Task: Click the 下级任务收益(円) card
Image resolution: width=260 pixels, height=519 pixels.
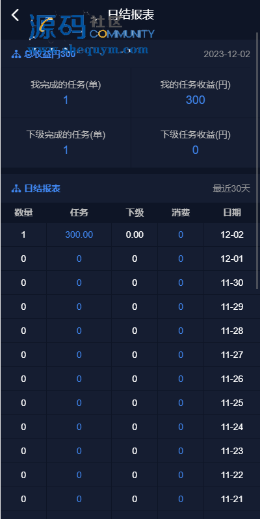Action: click(x=196, y=143)
